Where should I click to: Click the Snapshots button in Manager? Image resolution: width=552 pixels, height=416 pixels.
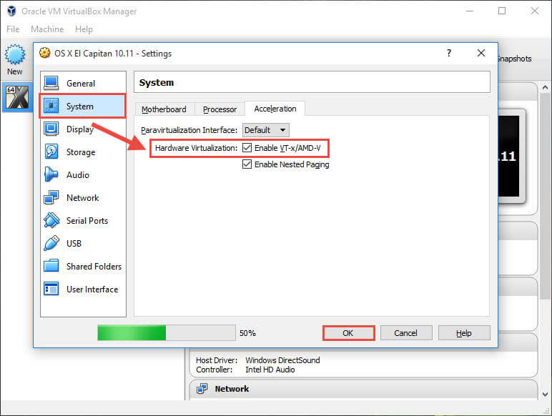[x=515, y=59]
